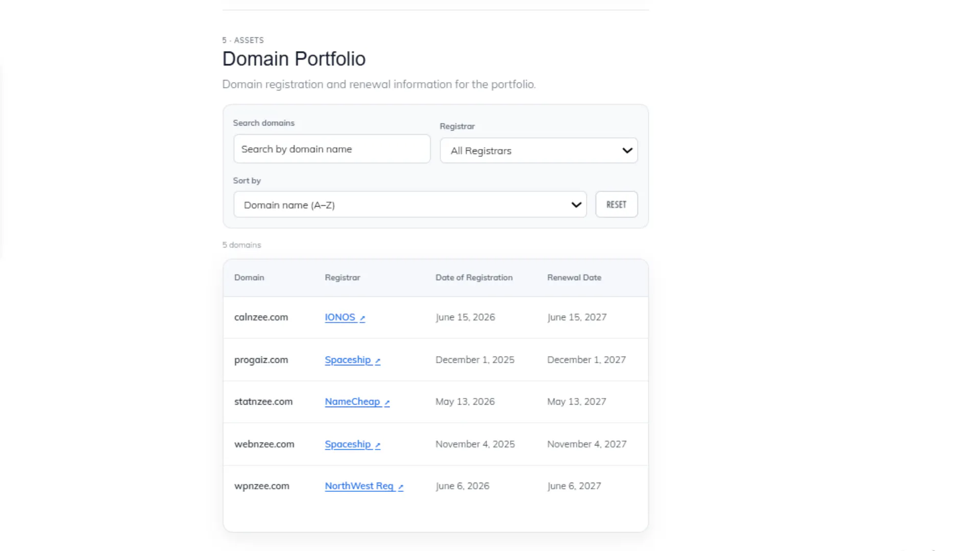Click the external-link arrow in the progaiz.com row

coord(378,361)
